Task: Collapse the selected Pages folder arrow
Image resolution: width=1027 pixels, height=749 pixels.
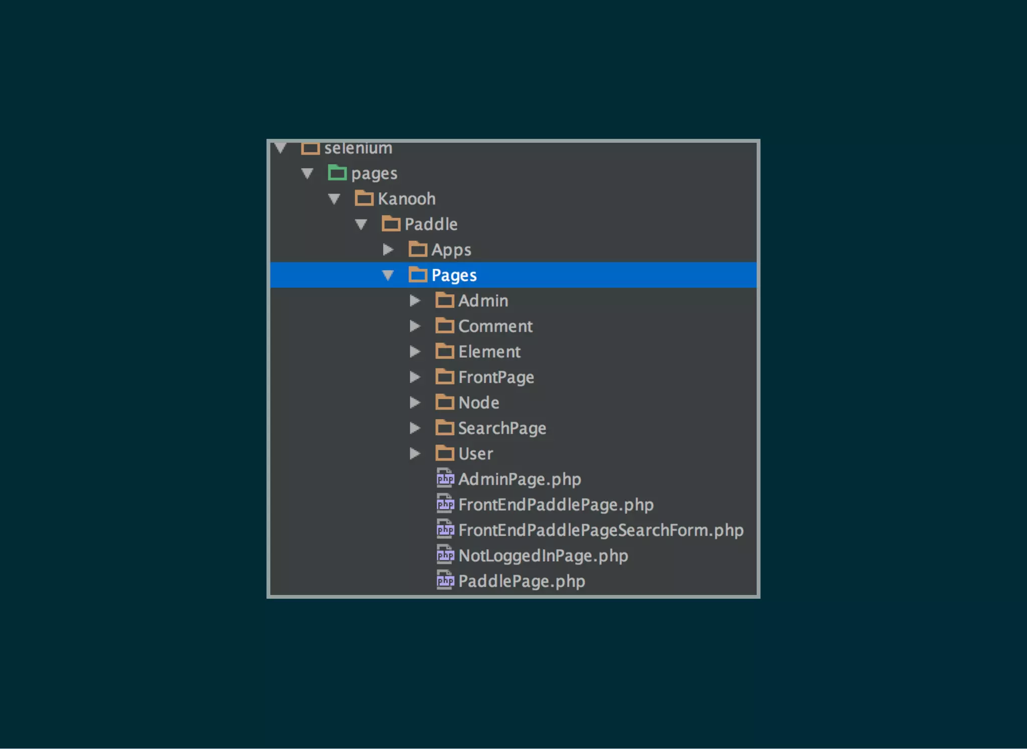Action: [x=388, y=275]
